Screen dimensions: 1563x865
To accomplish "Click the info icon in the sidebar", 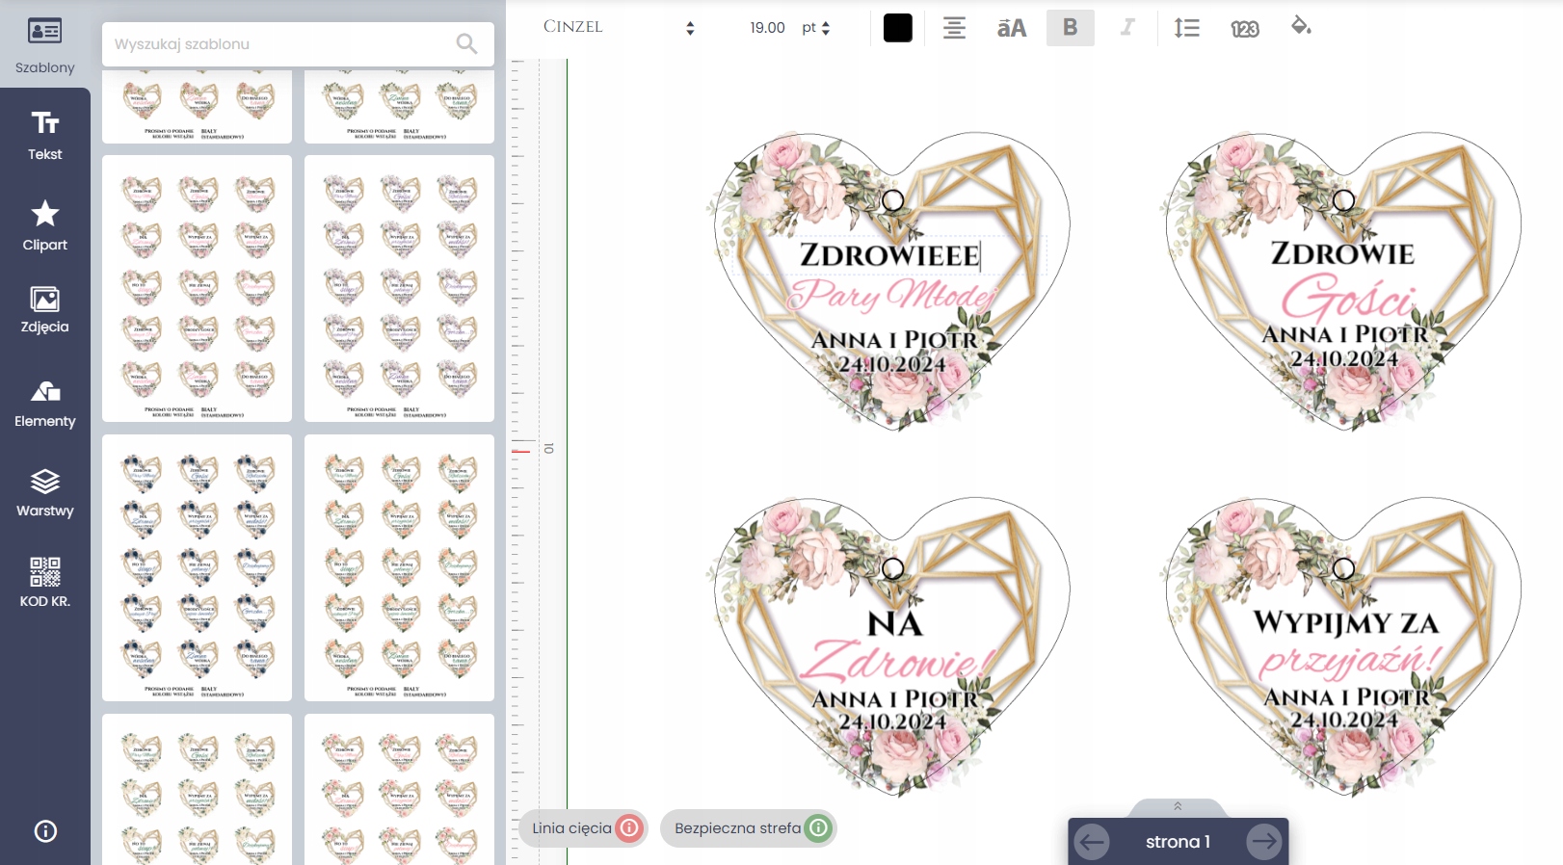I will pyautogui.click(x=45, y=831).
